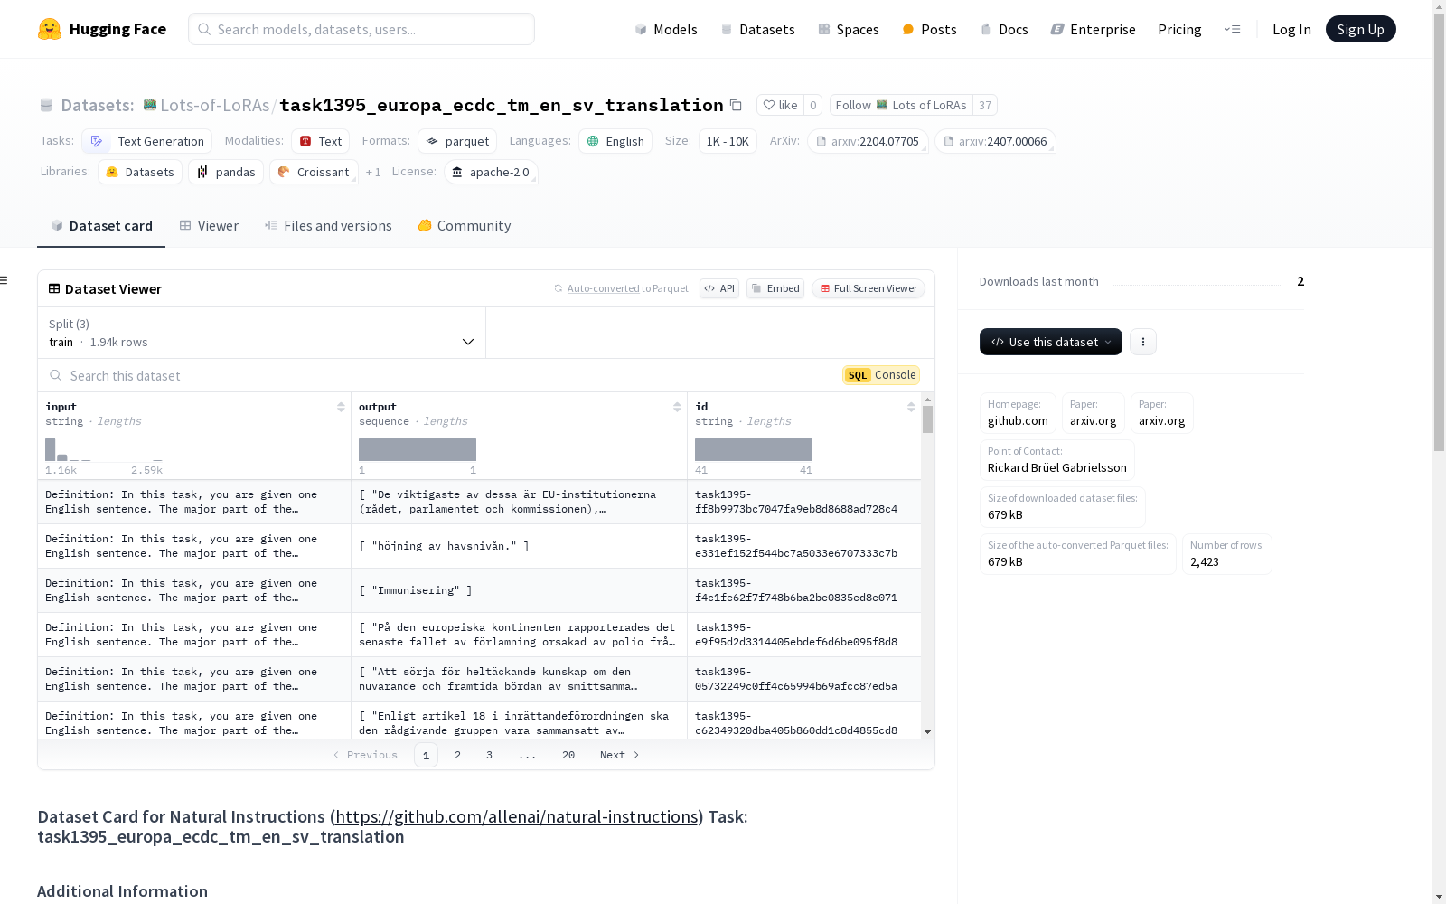This screenshot has width=1446, height=904.
Task: Click the input lengths histogram
Action: (104, 449)
